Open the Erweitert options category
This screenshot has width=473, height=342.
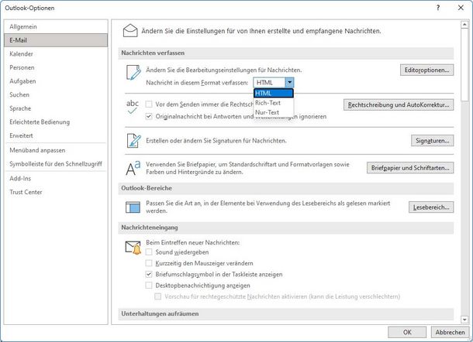(x=56, y=135)
